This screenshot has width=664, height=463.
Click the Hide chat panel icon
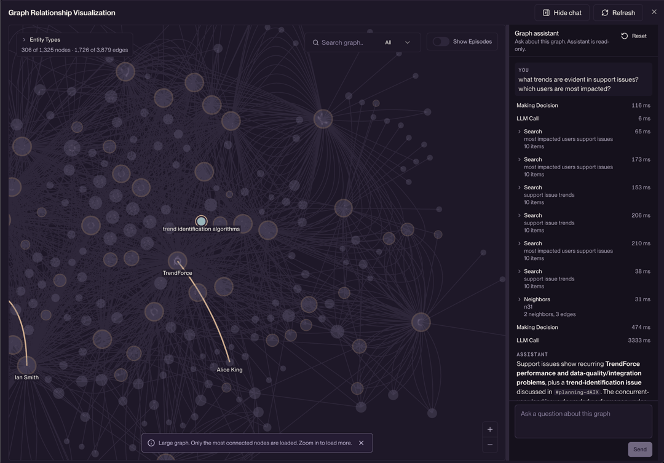pyautogui.click(x=547, y=13)
